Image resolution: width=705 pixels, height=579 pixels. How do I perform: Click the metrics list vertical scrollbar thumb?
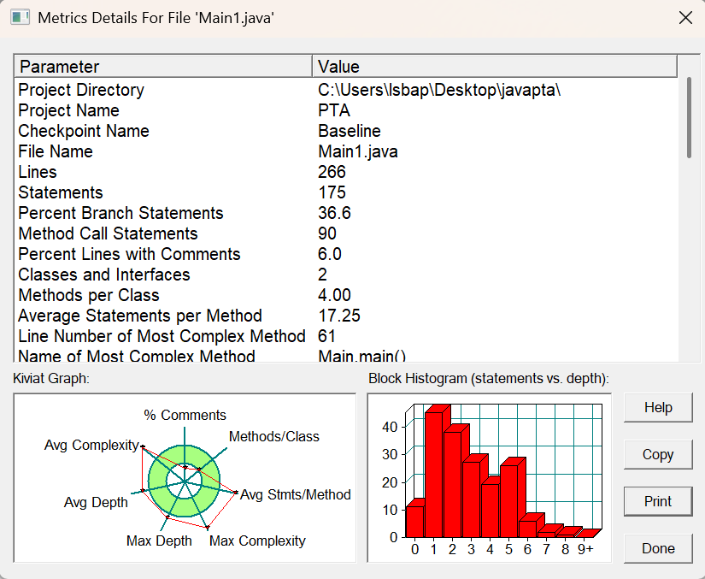pyautogui.click(x=689, y=118)
